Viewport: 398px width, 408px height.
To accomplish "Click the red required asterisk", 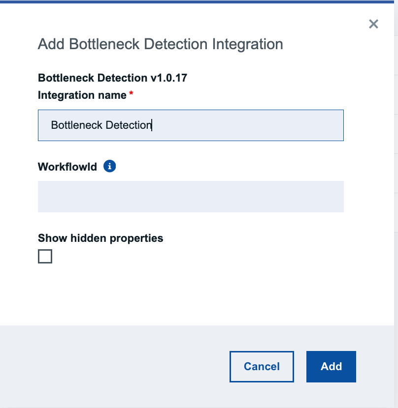I will 131,93.
